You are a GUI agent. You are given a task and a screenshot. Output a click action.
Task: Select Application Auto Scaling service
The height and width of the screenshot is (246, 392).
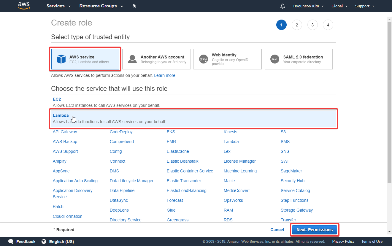point(75,181)
